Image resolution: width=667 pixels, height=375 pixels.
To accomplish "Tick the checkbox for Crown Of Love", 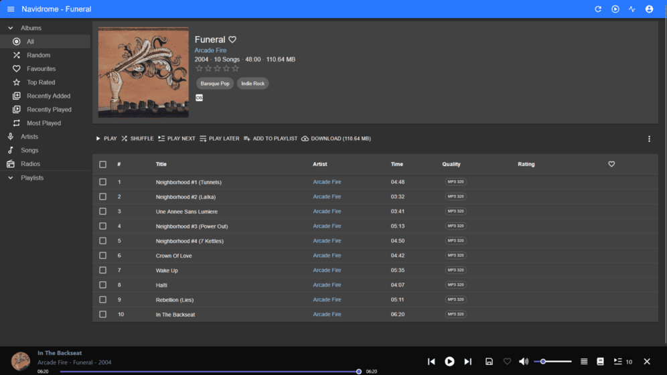I will click(102, 256).
